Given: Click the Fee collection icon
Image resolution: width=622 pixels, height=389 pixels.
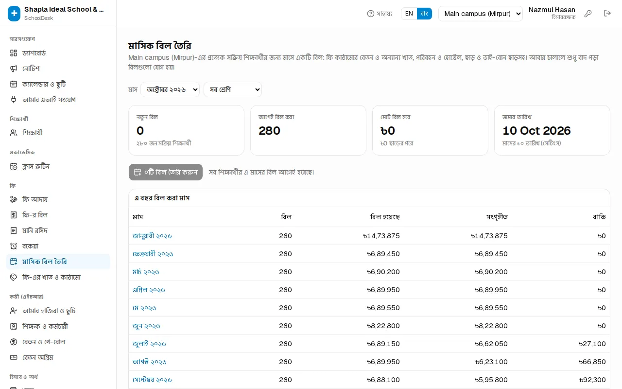Looking at the screenshot, I should [14, 199].
